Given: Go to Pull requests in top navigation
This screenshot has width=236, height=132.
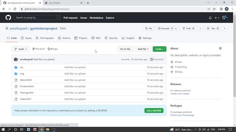Looking at the screenshot, I should click(x=70, y=18).
